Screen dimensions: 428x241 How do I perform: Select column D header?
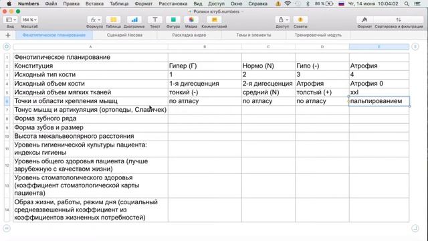pos(322,47)
